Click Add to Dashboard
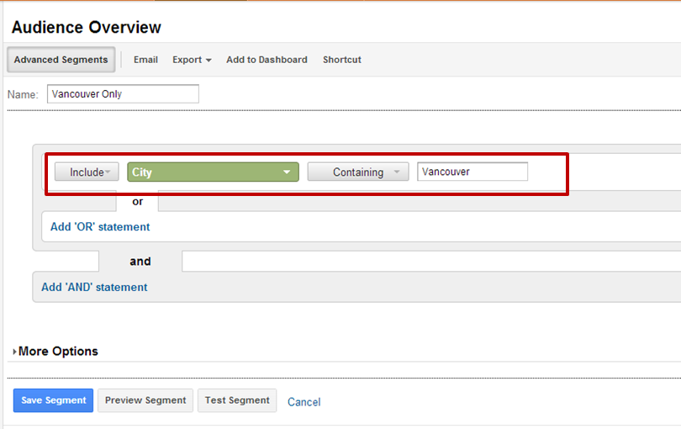Image resolution: width=681 pixels, height=429 pixels. pos(267,60)
